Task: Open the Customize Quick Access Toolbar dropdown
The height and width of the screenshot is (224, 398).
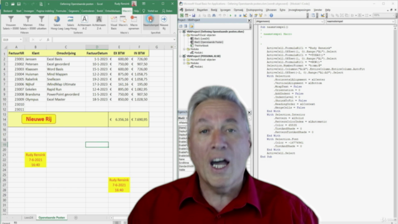Action: click(49, 4)
